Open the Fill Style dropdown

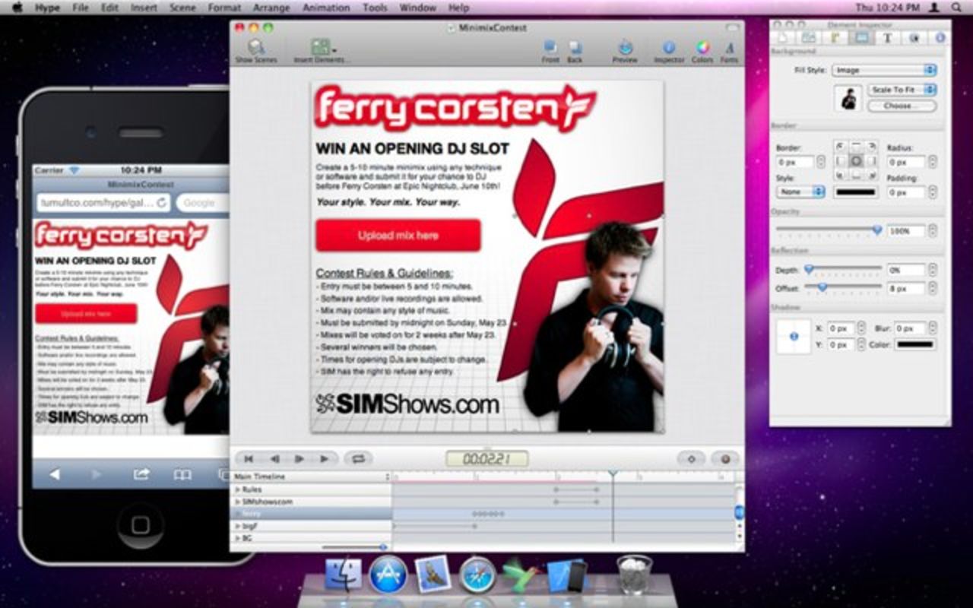883,70
